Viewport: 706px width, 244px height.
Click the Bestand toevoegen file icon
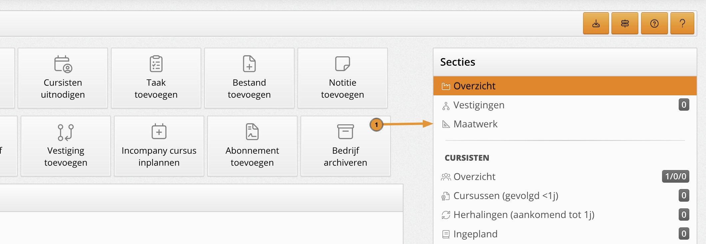pos(249,64)
